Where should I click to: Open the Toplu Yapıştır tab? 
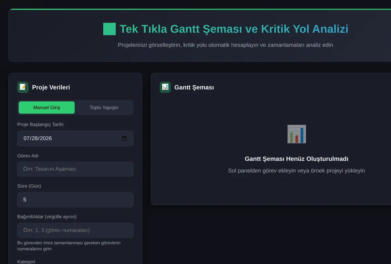pos(104,107)
